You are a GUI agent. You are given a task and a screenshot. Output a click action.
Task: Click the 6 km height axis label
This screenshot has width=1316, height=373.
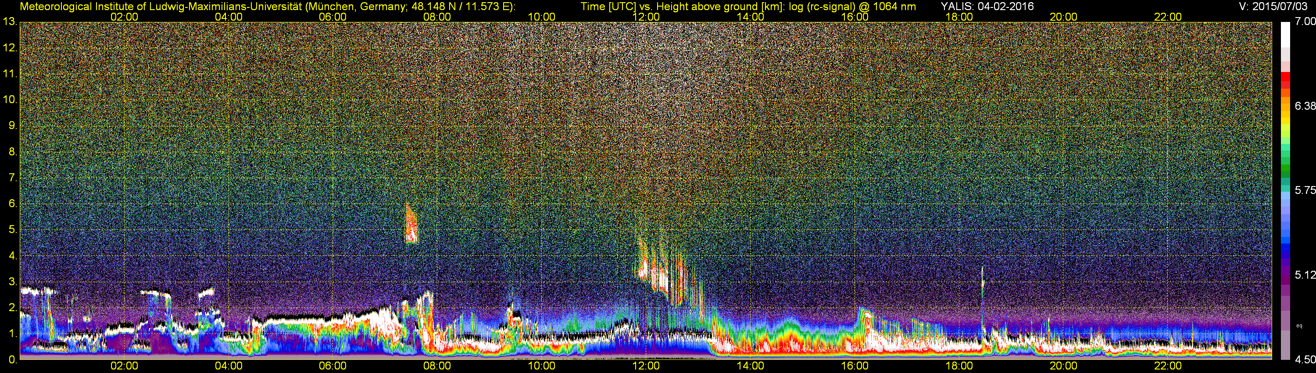pyautogui.click(x=13, y=204)
